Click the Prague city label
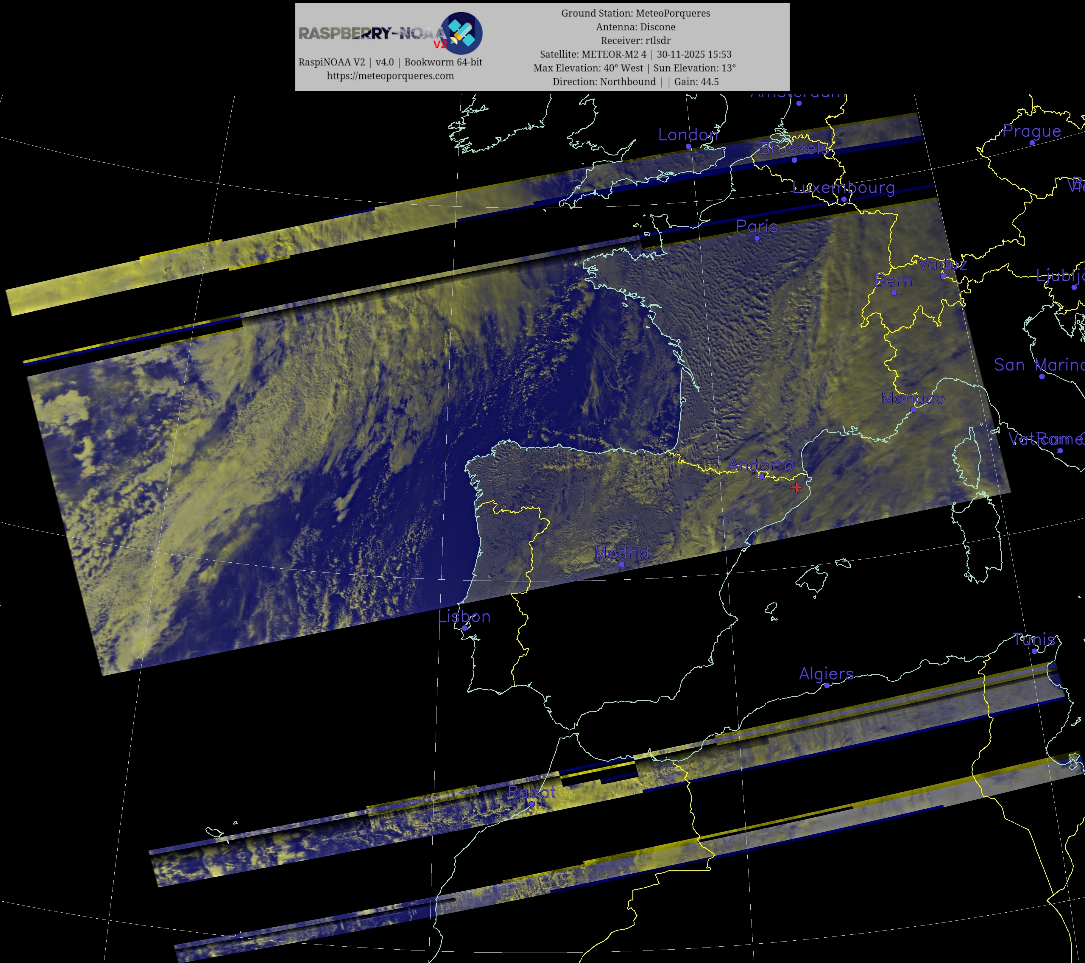The image size is (1085, 963). coord(1031,131)
